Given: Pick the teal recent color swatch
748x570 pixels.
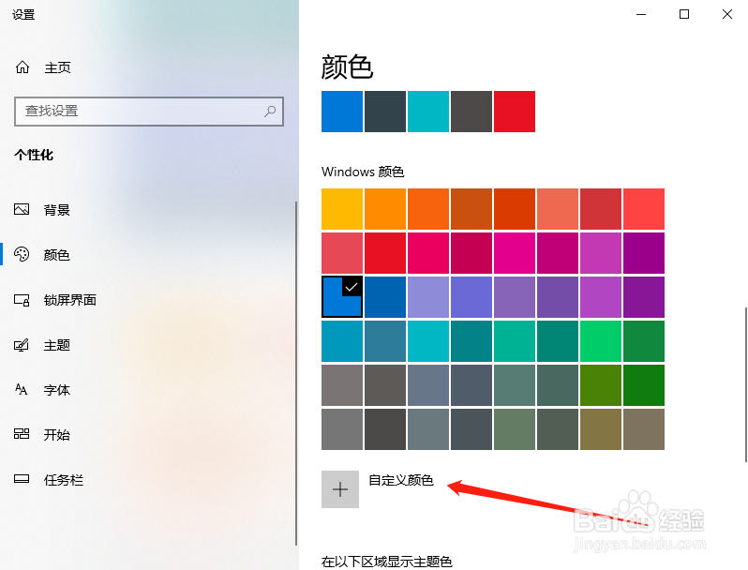Looking at the screenshot, I should 428,112.
